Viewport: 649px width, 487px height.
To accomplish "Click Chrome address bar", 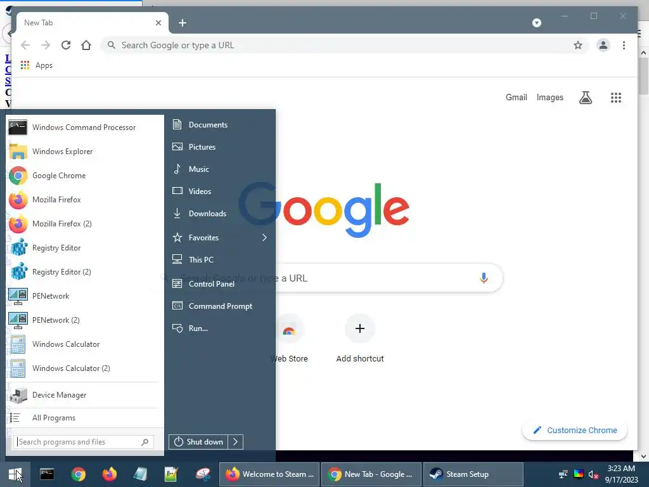I will (x=344, y=45).
